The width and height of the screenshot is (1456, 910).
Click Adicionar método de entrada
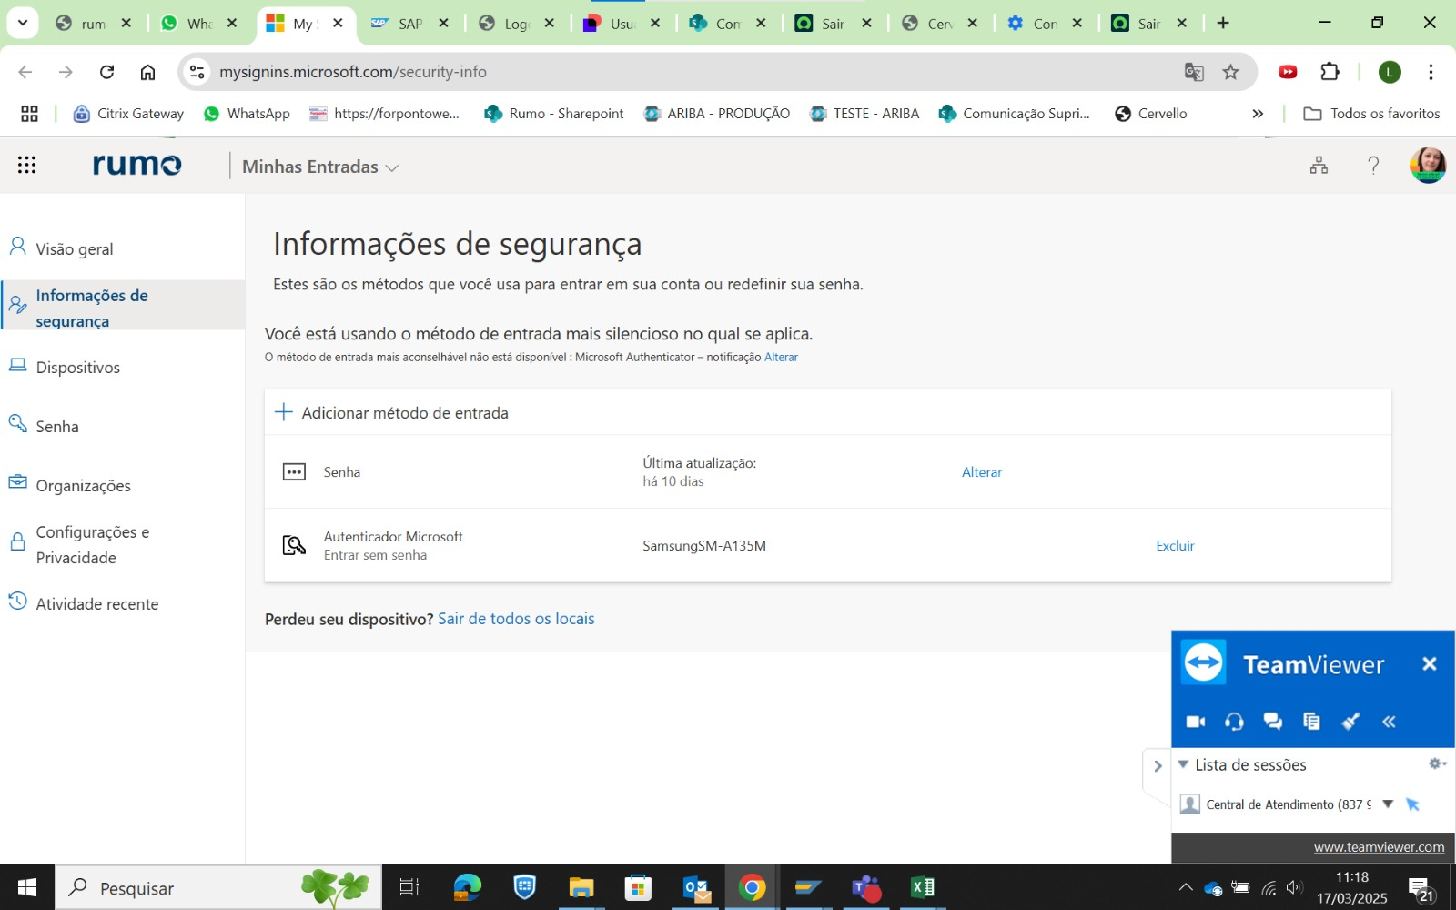coord(391,412)
